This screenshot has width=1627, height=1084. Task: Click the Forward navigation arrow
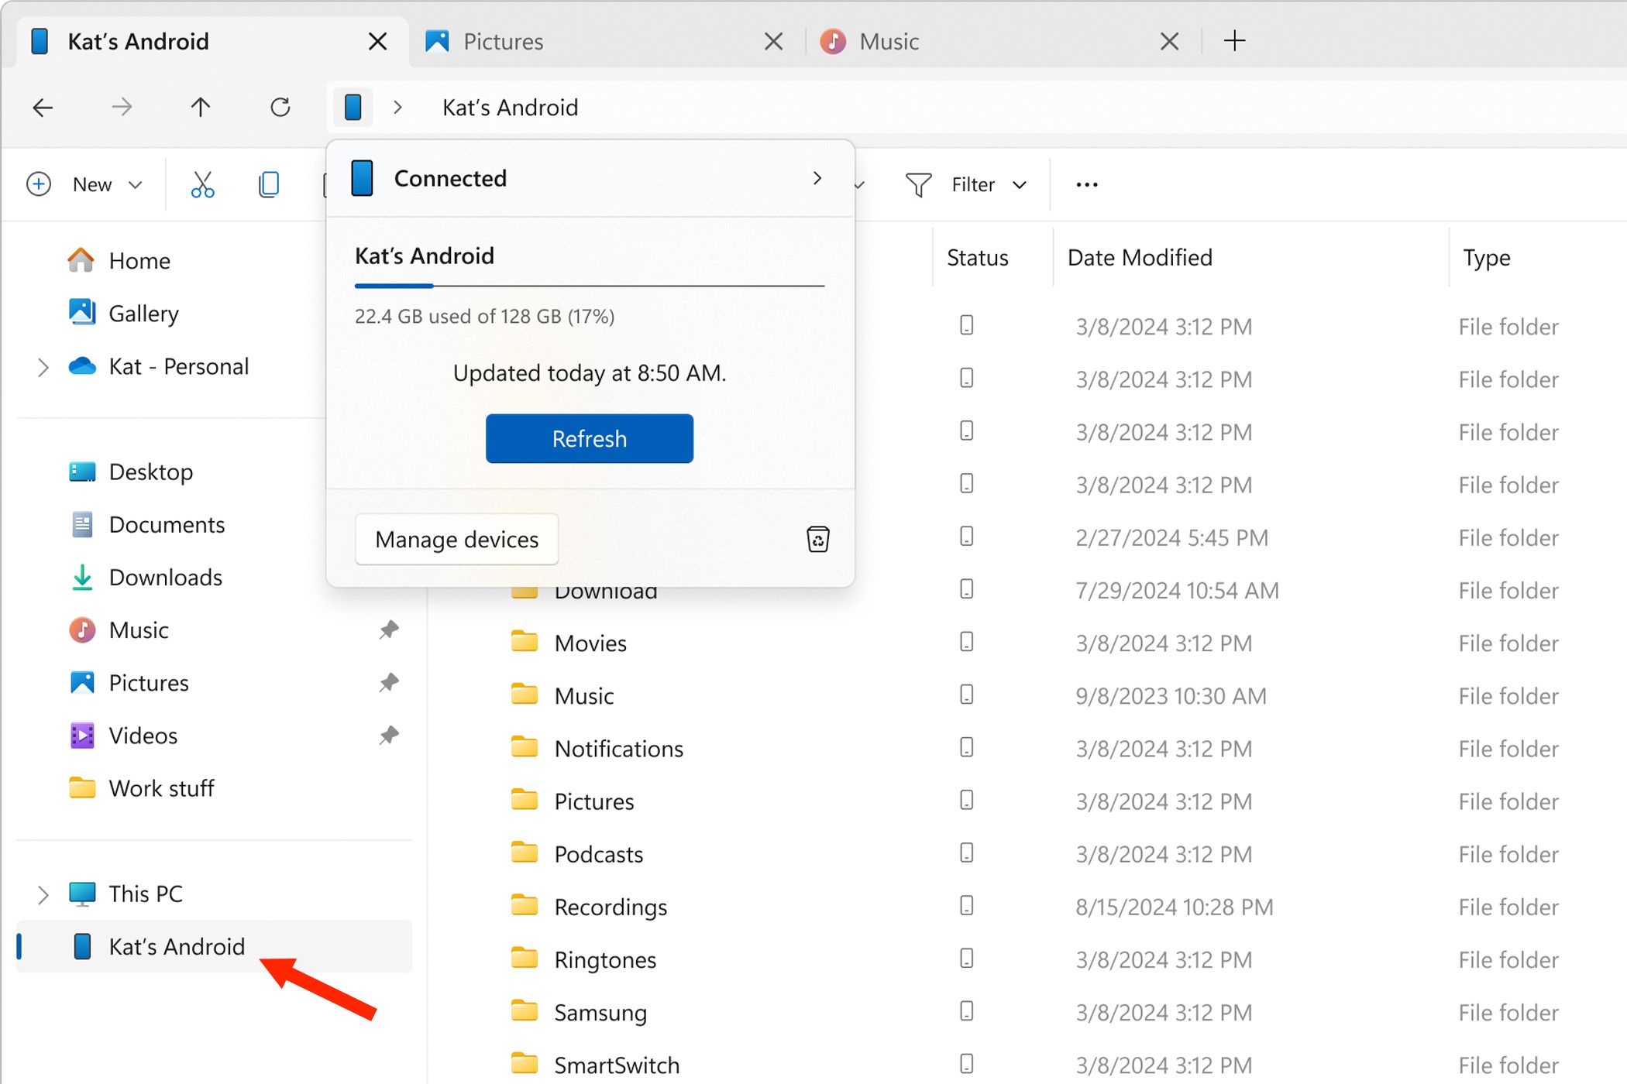coord(122,107)
